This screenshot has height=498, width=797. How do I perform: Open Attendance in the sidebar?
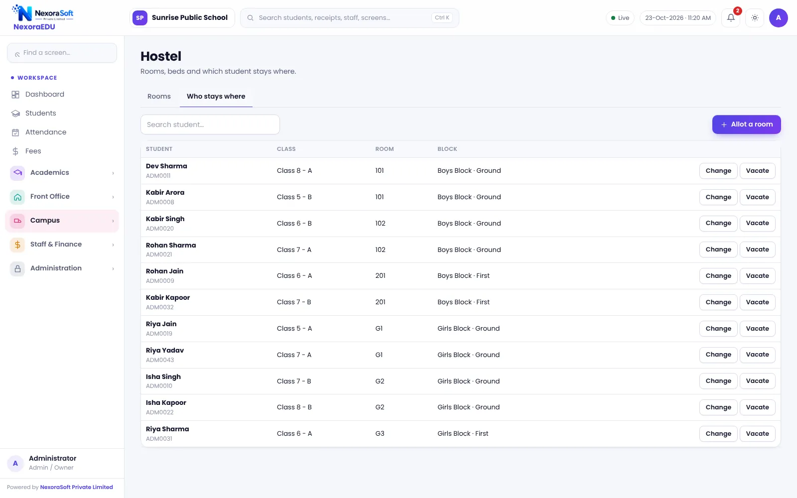coord(62,132)
